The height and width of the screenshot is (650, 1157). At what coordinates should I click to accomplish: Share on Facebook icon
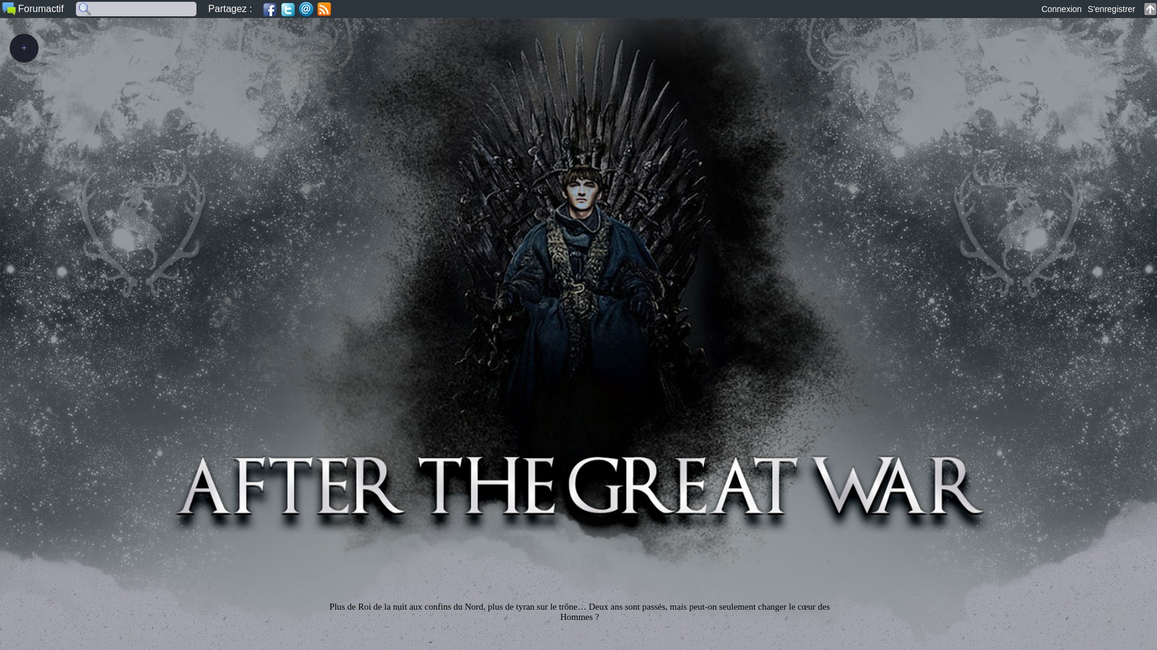click(270, 9)
